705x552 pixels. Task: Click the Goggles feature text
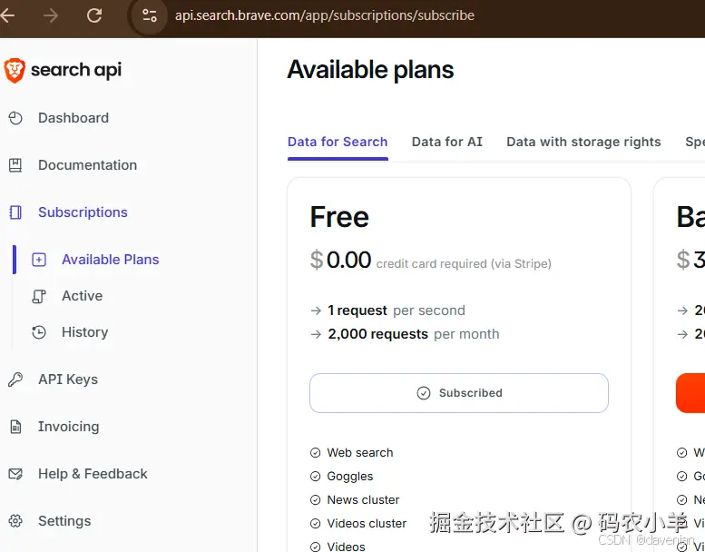[x=350, y=477]
